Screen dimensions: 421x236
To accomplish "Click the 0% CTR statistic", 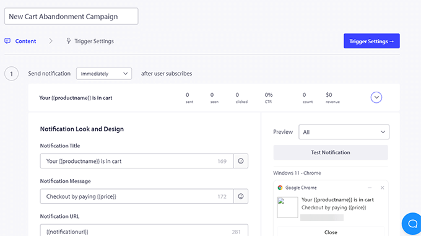I will [x=269, y=98].
